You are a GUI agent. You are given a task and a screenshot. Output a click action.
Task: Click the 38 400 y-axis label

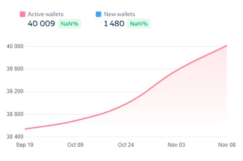[15, 137]
